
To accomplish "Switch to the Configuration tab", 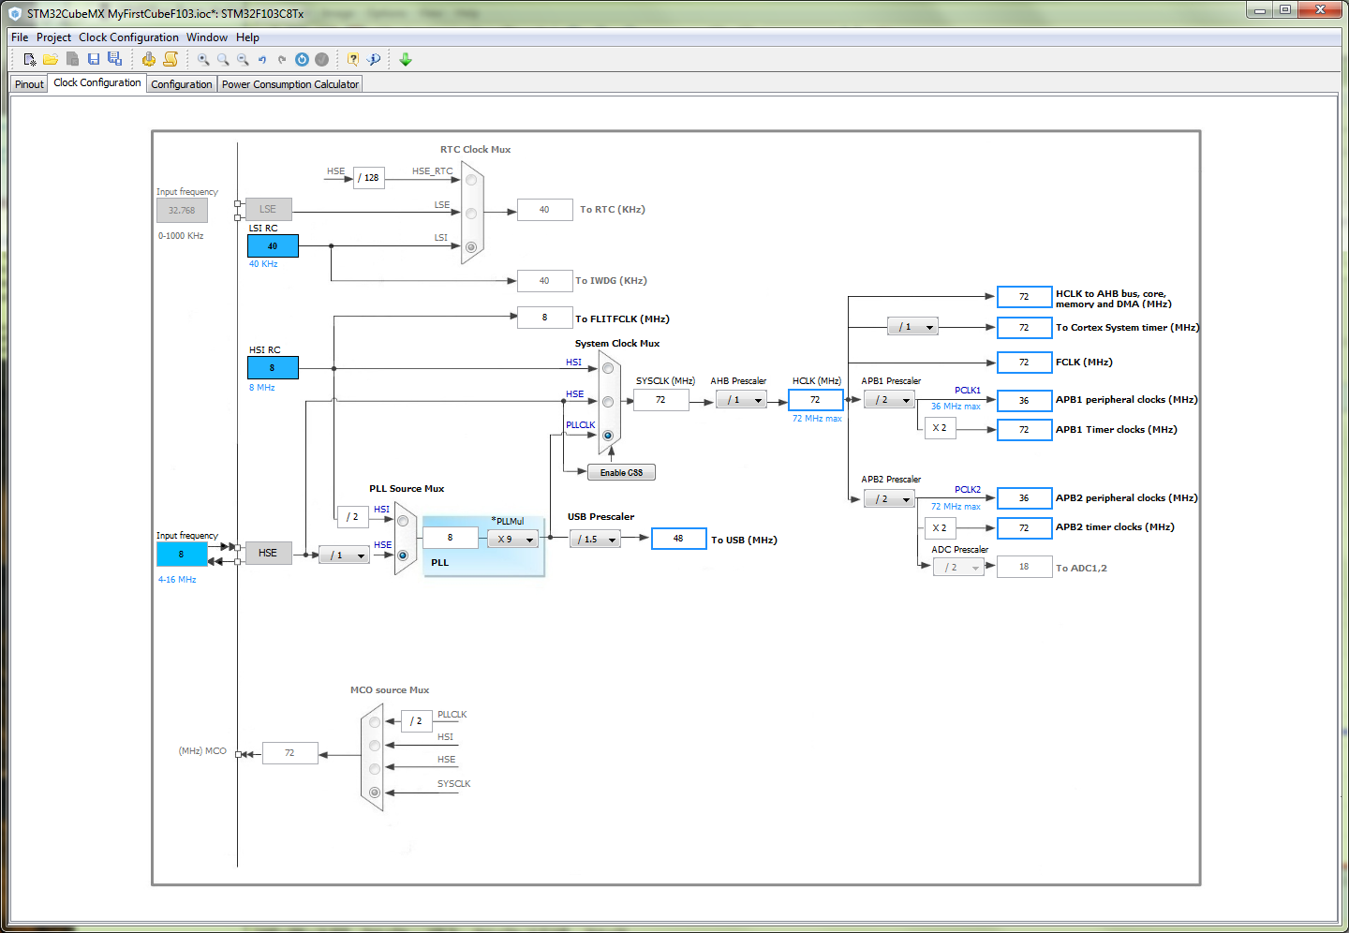I will pyautogui.click(x=182, y=84).
